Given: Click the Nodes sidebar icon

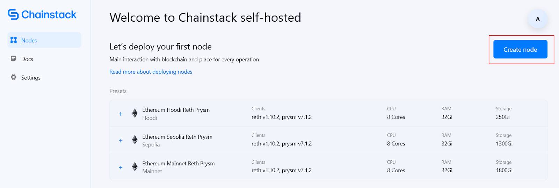Looking at the screenshot, I should tap(14, 40).
